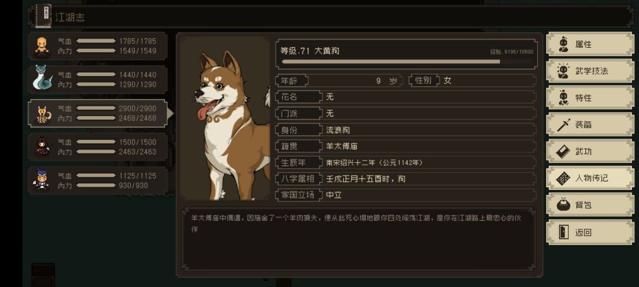Open the 装备 equipment panel
This screenshot has height=287, width=639.
[x=590, y=125]
